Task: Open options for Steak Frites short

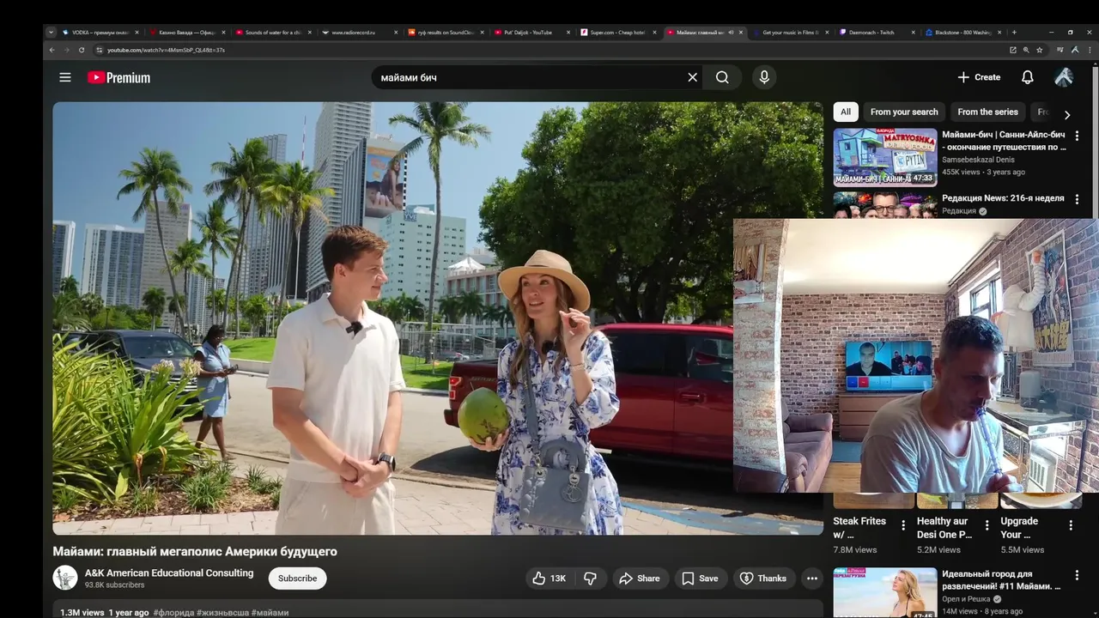Action: (902, 525)
